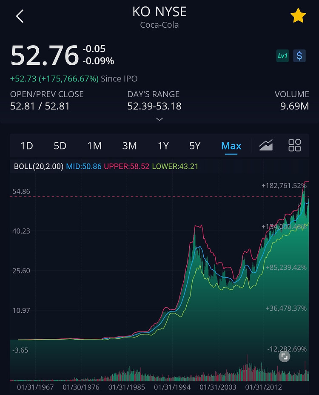Tap the -0.09% percent change value
The image size is (319, 395).
pyautogui.click(x=98, y=61)
